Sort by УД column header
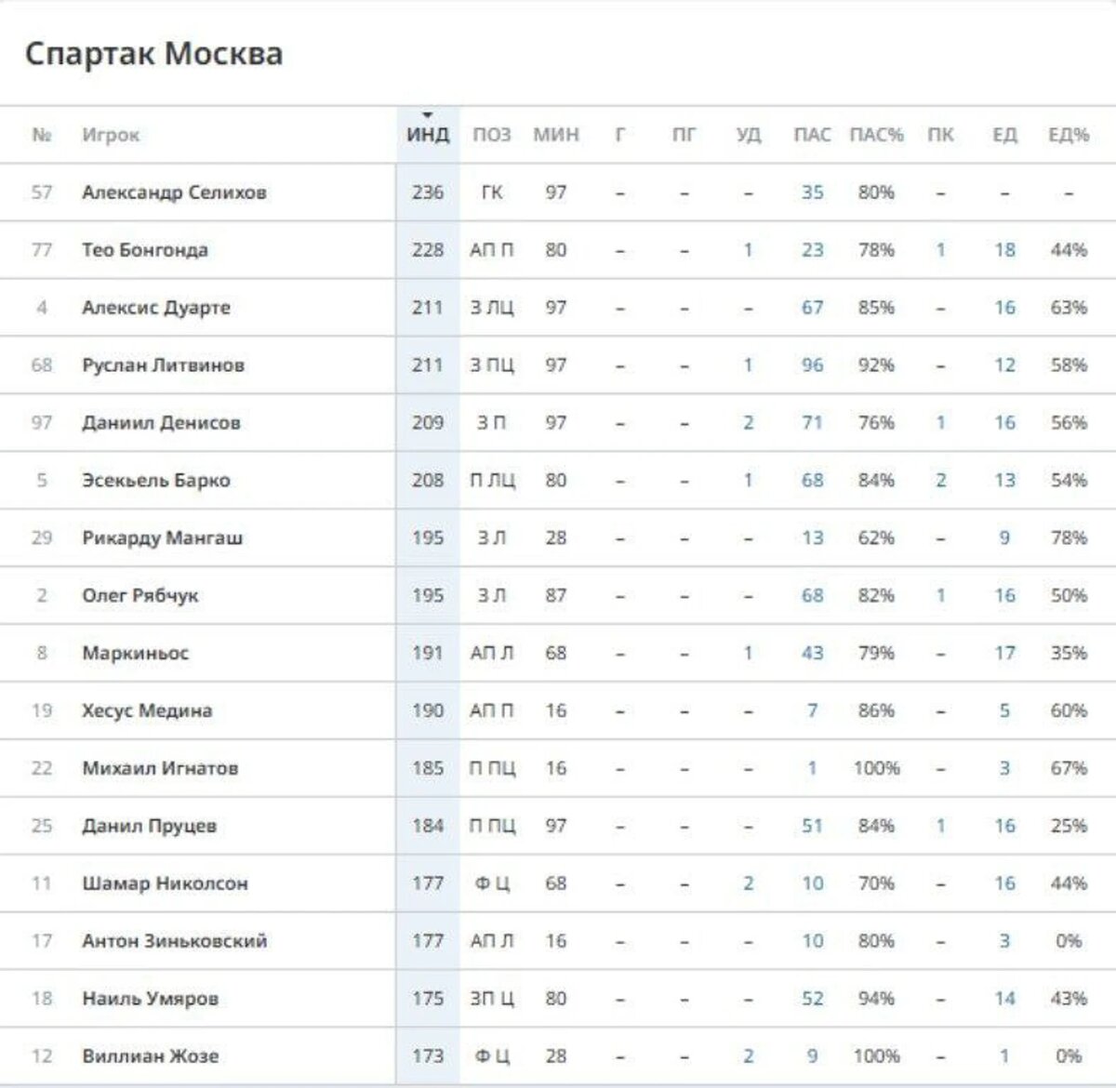The width and height of the screenshot is (1116, 1088). (x=749, y=135)
